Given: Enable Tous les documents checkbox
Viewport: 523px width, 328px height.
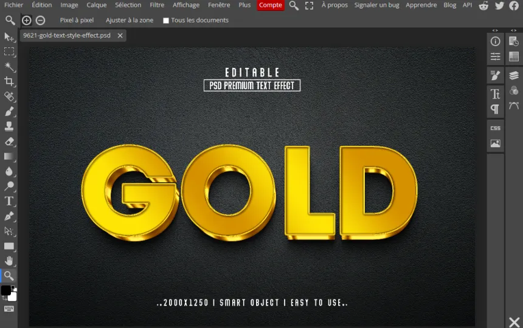Looking at the screenshot, I should coord(166,21).
